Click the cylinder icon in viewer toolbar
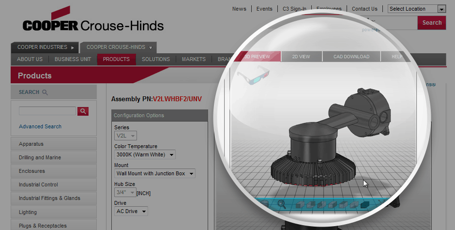 [x=265, y=204]
